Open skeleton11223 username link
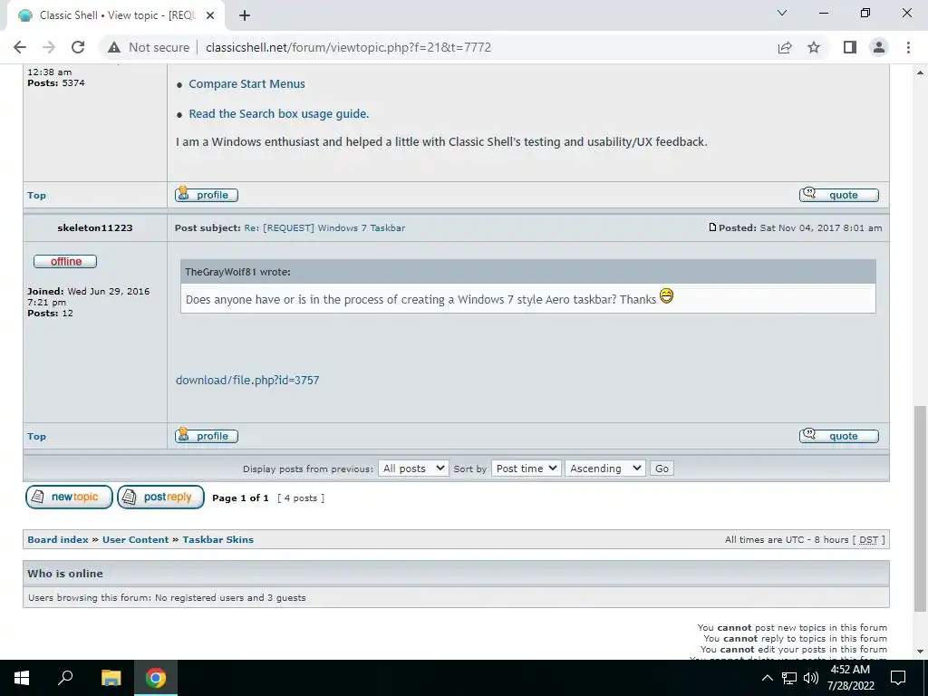 point(94,227)
